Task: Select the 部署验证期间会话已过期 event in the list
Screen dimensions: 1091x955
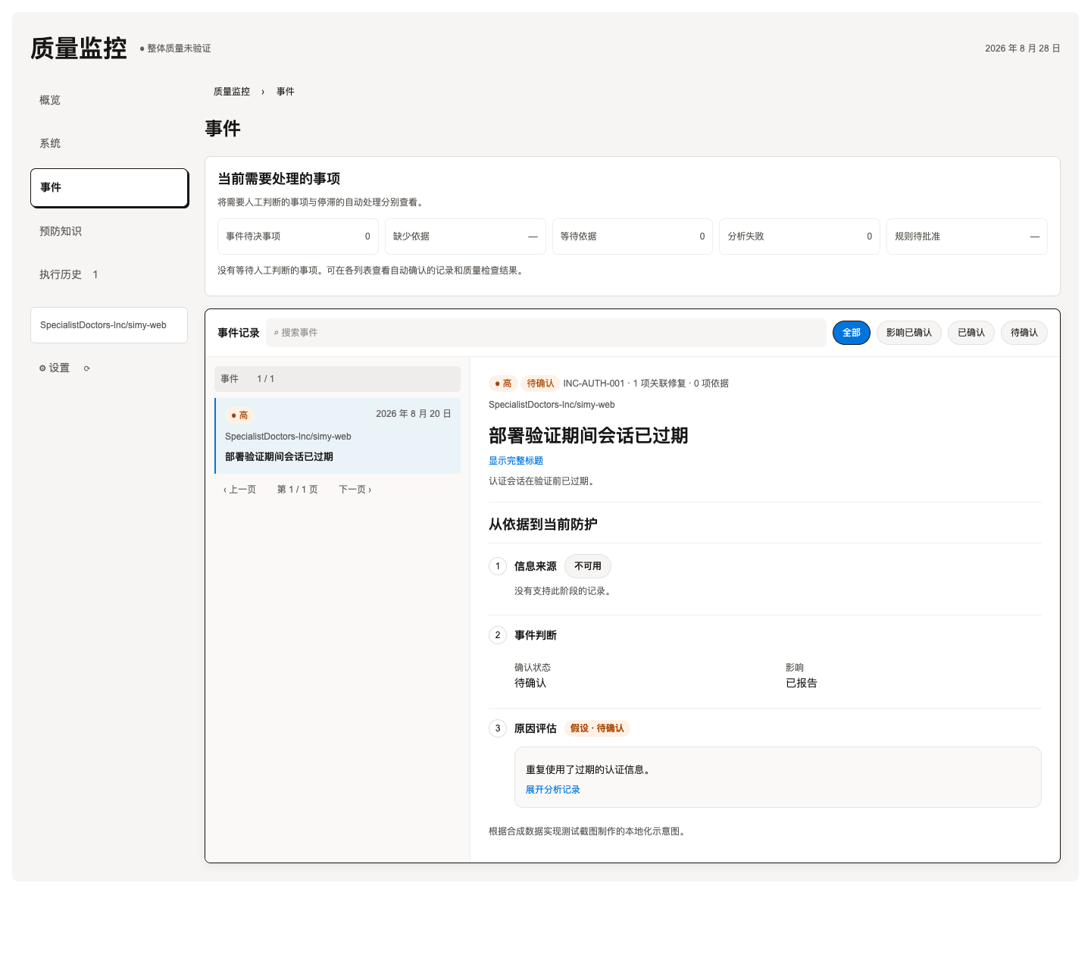Action: [x=338, y=436]
